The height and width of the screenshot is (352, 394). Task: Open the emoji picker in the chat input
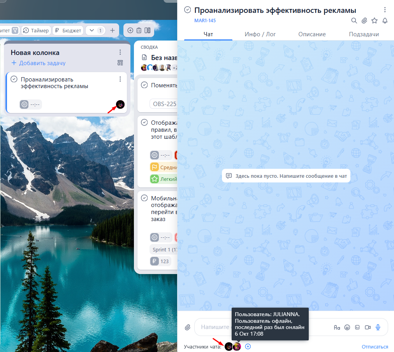click(347, 327)
